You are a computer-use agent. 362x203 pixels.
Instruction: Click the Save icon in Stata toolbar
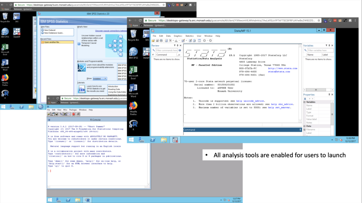158,40
